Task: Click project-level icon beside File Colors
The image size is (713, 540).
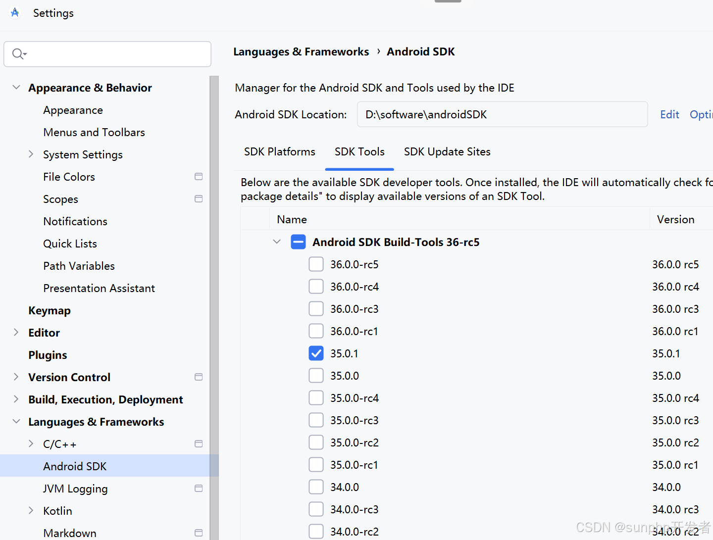Action: (x=199, y=177)
